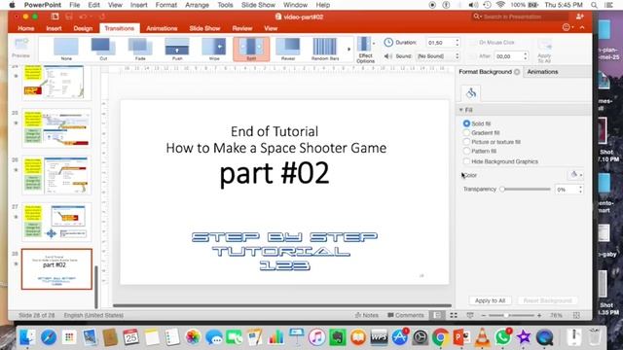623x350 pixels.
Task: Click the Search in Presentation field
Action: (x=519, y=17)
